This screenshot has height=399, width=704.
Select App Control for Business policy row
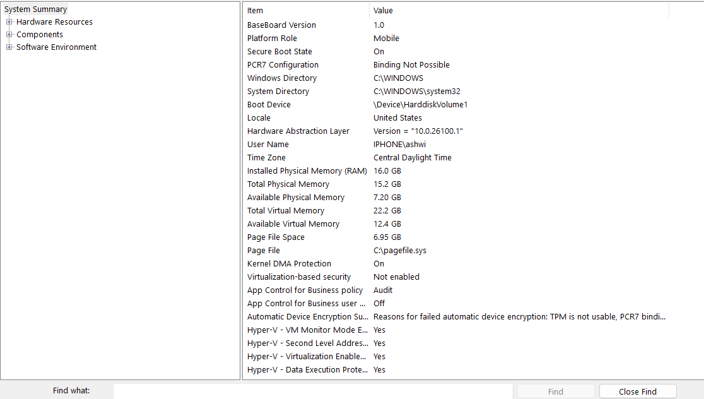coord(456,290)
